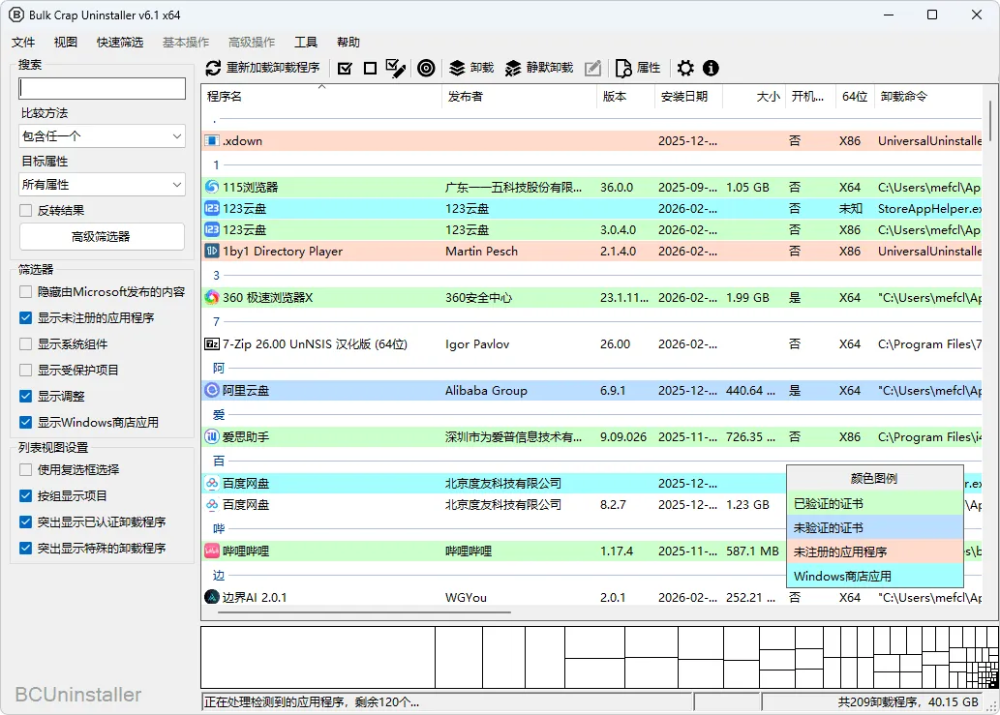The height and width of the screenshot is (715, 1000).
Task: Open the 快速筛选 menu
Action: (x=120, y=42)
